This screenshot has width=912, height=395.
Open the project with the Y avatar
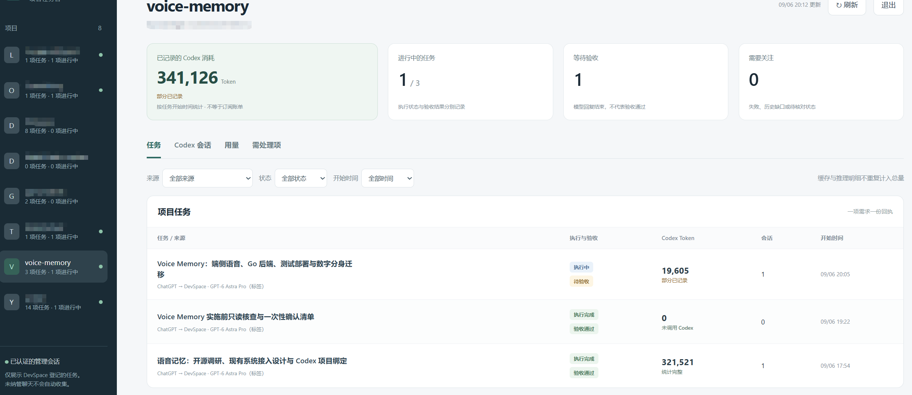point(54,302)
